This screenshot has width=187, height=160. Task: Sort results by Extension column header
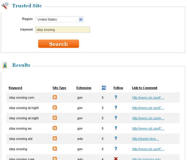(x=84, y=88)
